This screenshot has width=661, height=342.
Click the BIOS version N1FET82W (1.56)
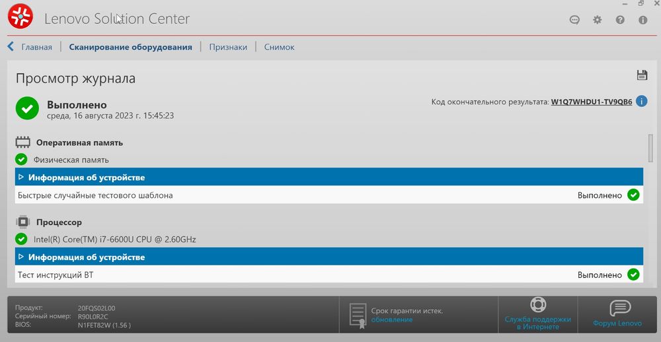coord(104,325)
